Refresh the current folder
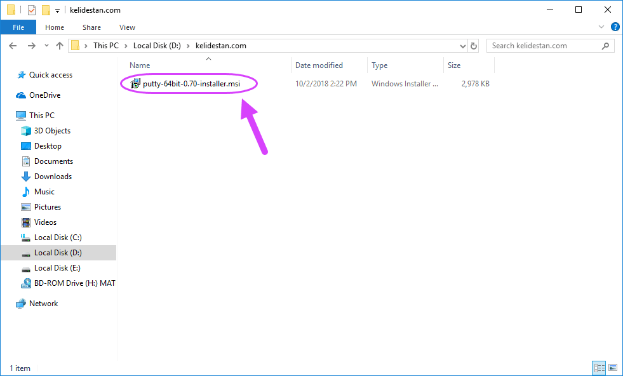 click(474, 46)
